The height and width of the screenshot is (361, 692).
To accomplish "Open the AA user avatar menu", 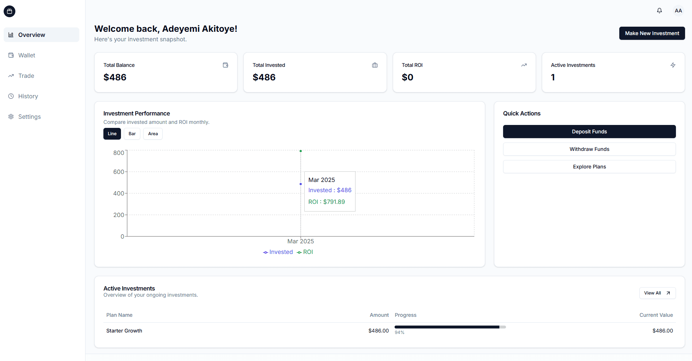I will (x=678, y=11).
